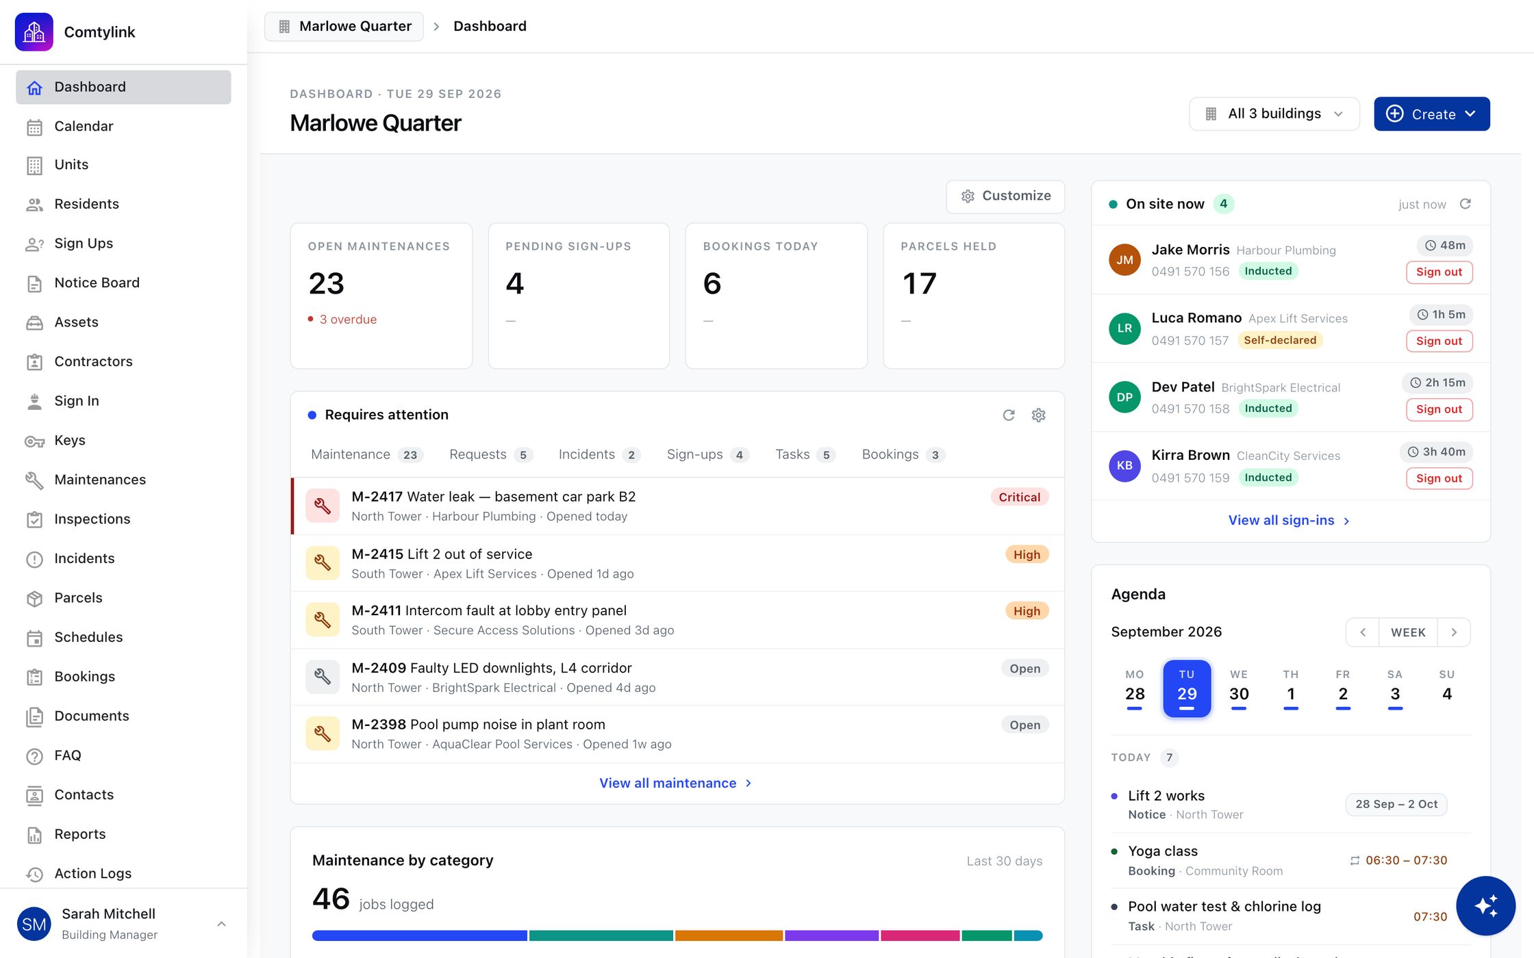Open Sign Ups in sidebar
Viewport: 1534px width, 958px height.
pyautogui.click(x=123, y=244)
